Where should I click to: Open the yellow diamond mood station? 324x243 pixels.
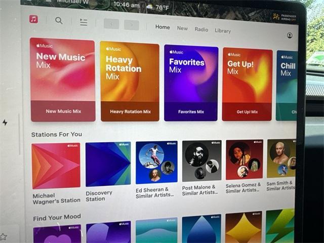[x=244, y=227]
